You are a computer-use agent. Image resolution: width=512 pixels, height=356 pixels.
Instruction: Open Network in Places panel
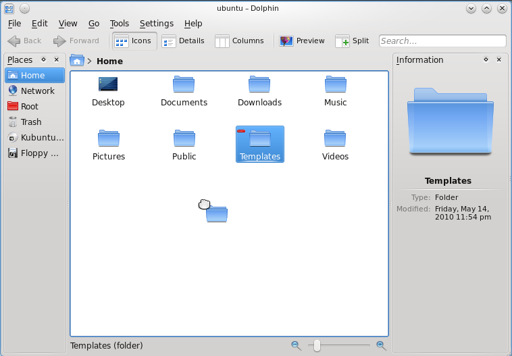click(x=37, y=91)
